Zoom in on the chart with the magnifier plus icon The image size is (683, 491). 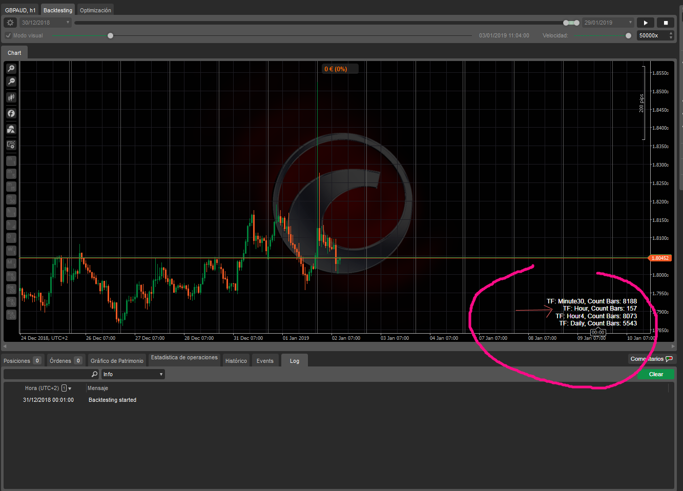click(11, 69)
